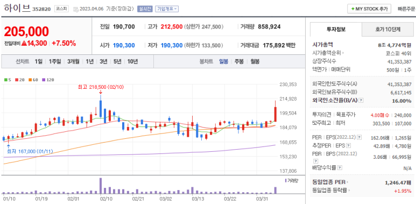This screenshot has height=204, width=416.
Task: Select 1일 line chart period
Action: click(38, 62)
